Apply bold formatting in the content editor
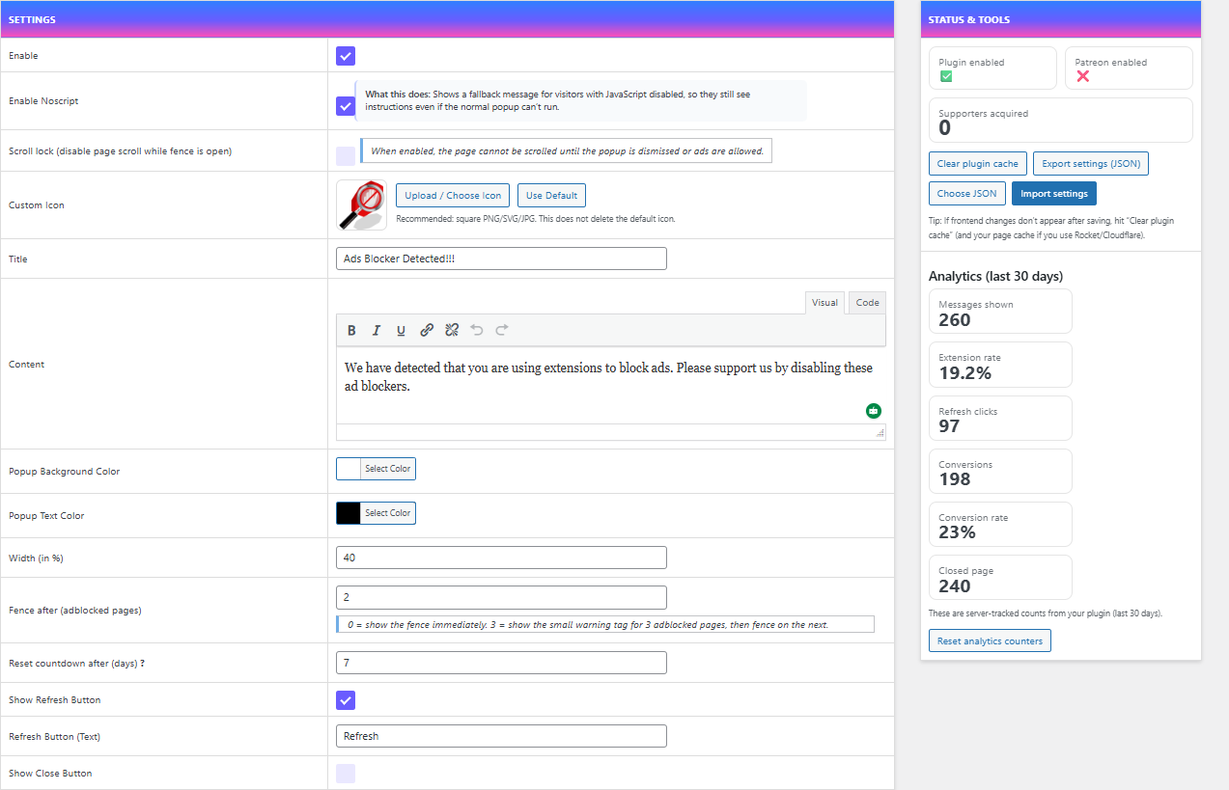Viewport: 1229px width, 790px height. pyautogui.click(x=351, y=330)
